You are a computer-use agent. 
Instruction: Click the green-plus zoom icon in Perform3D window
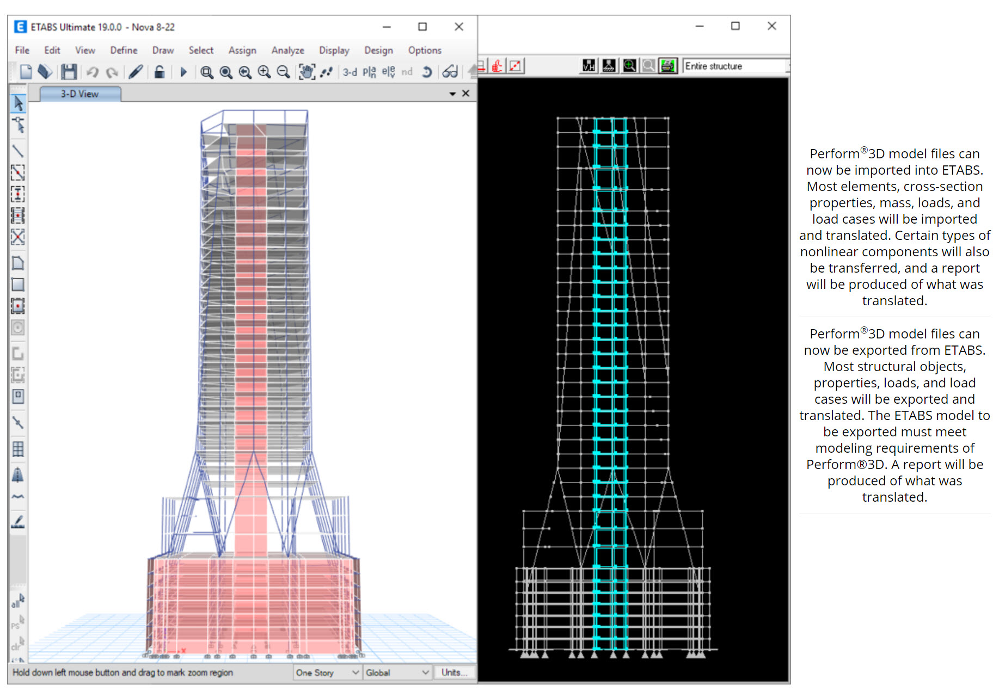tap(629, 66)
